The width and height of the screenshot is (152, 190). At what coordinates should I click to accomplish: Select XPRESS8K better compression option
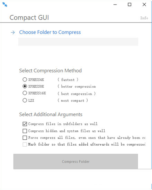coord(25,86)
